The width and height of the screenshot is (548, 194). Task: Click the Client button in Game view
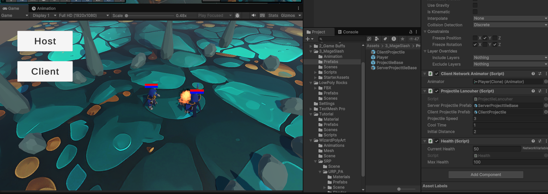point(45,71)
